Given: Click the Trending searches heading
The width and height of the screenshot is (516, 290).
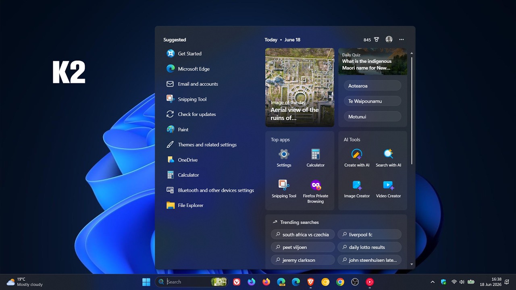Looking at the screenshot, I should [x=300, y=222].
